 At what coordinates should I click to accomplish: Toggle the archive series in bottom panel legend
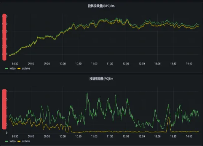[26, 141]
